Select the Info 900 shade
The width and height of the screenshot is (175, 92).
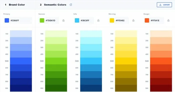pos(91,88)
